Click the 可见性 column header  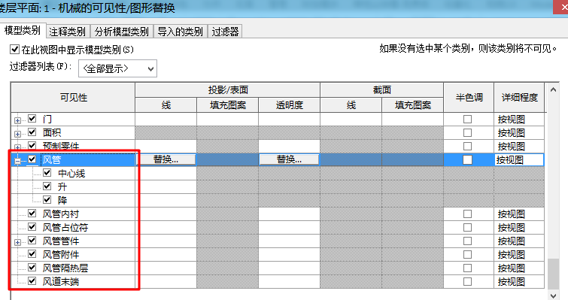[x=73, y=97]
